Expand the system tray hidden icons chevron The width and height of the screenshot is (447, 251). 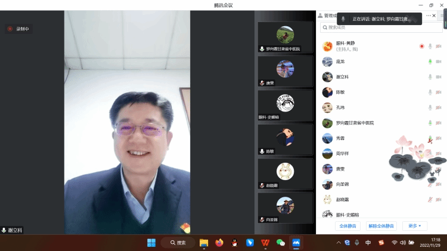339,243
